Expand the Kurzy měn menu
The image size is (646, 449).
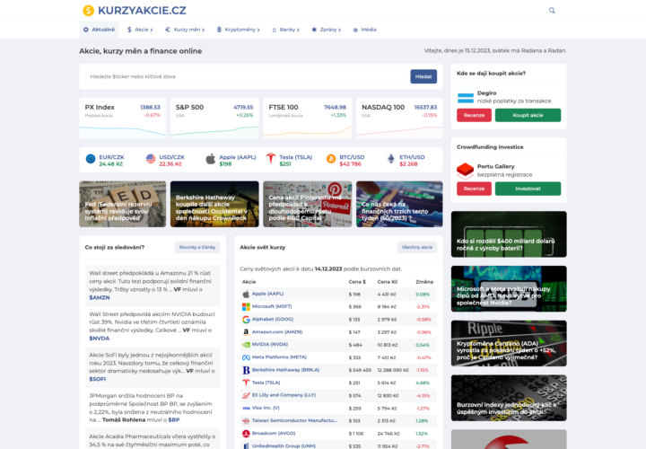(185, 30)
